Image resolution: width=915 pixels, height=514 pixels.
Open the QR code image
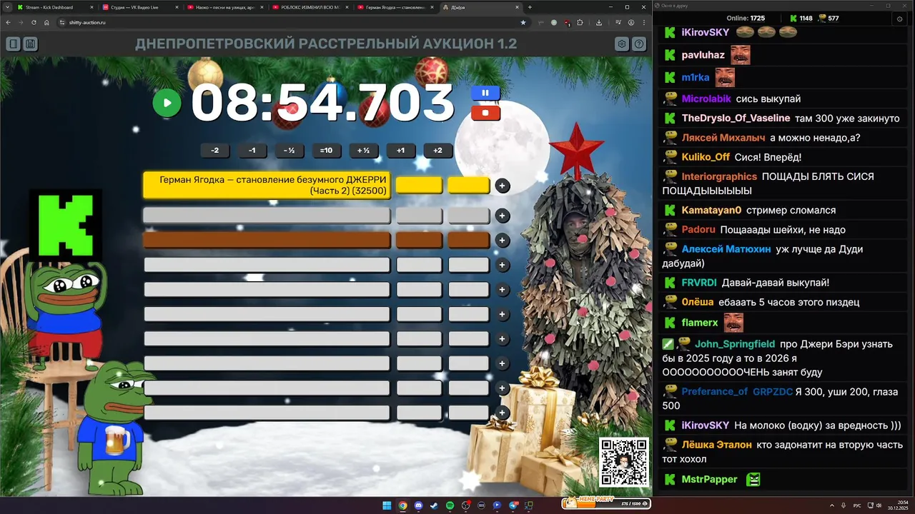click(624, 463)
